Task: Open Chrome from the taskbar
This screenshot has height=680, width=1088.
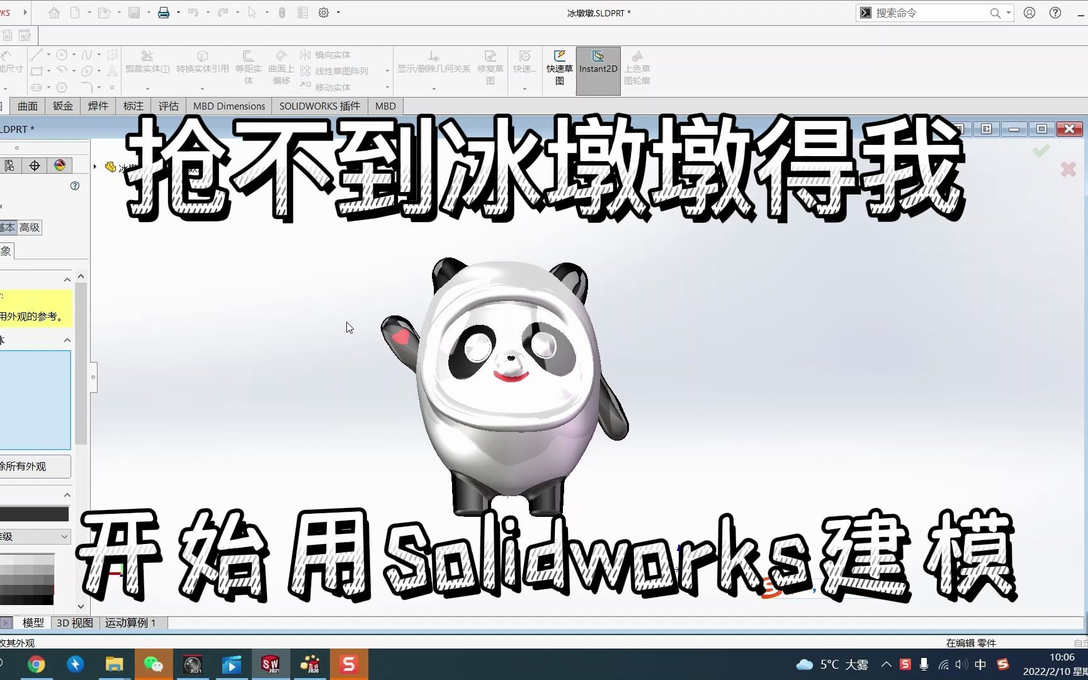Action: [x=37, y=664]
